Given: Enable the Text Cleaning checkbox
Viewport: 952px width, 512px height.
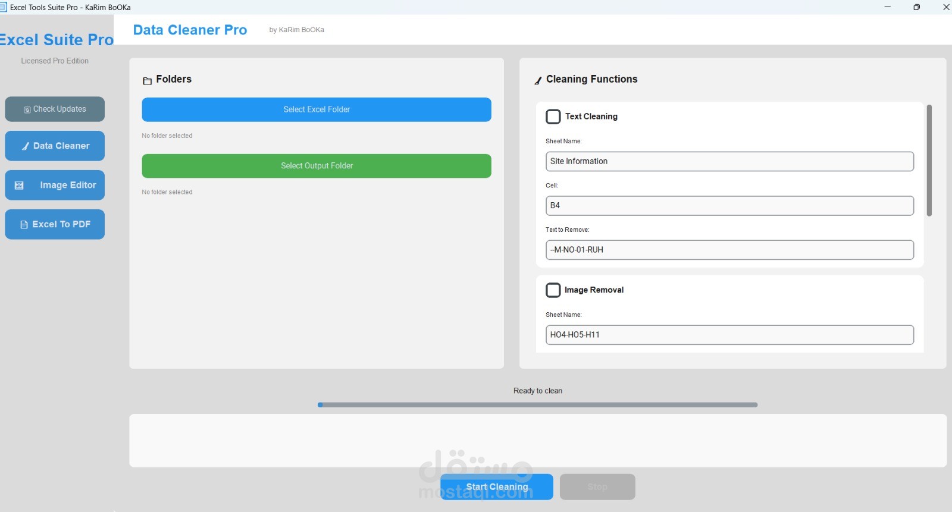Looking at the screenshot, I should [x=553, y=117].
